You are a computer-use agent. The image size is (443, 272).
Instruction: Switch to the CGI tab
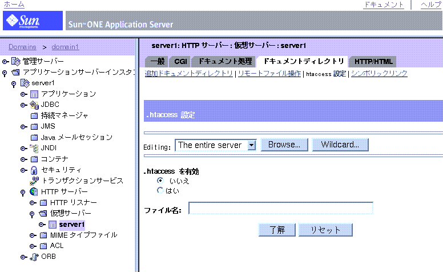pos(180,61)
